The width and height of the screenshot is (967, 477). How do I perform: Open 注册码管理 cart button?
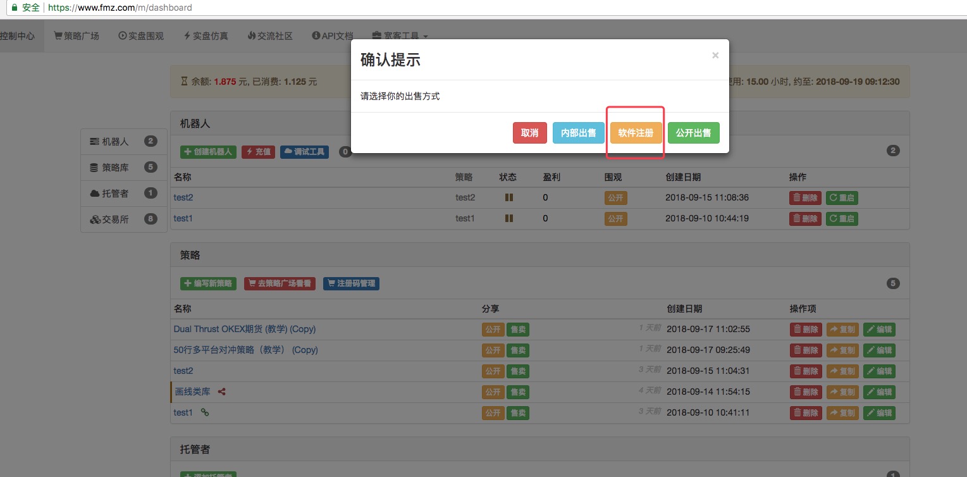[x=351, y=283]
